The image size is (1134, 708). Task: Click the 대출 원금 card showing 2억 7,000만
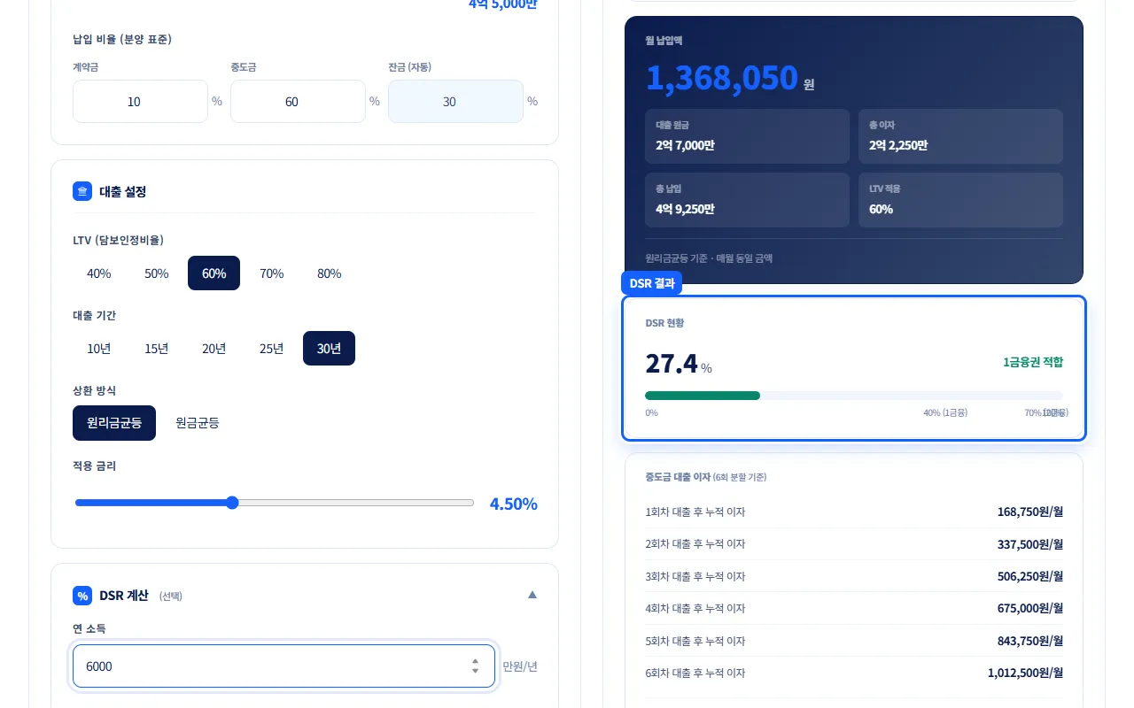pos(747,136)
